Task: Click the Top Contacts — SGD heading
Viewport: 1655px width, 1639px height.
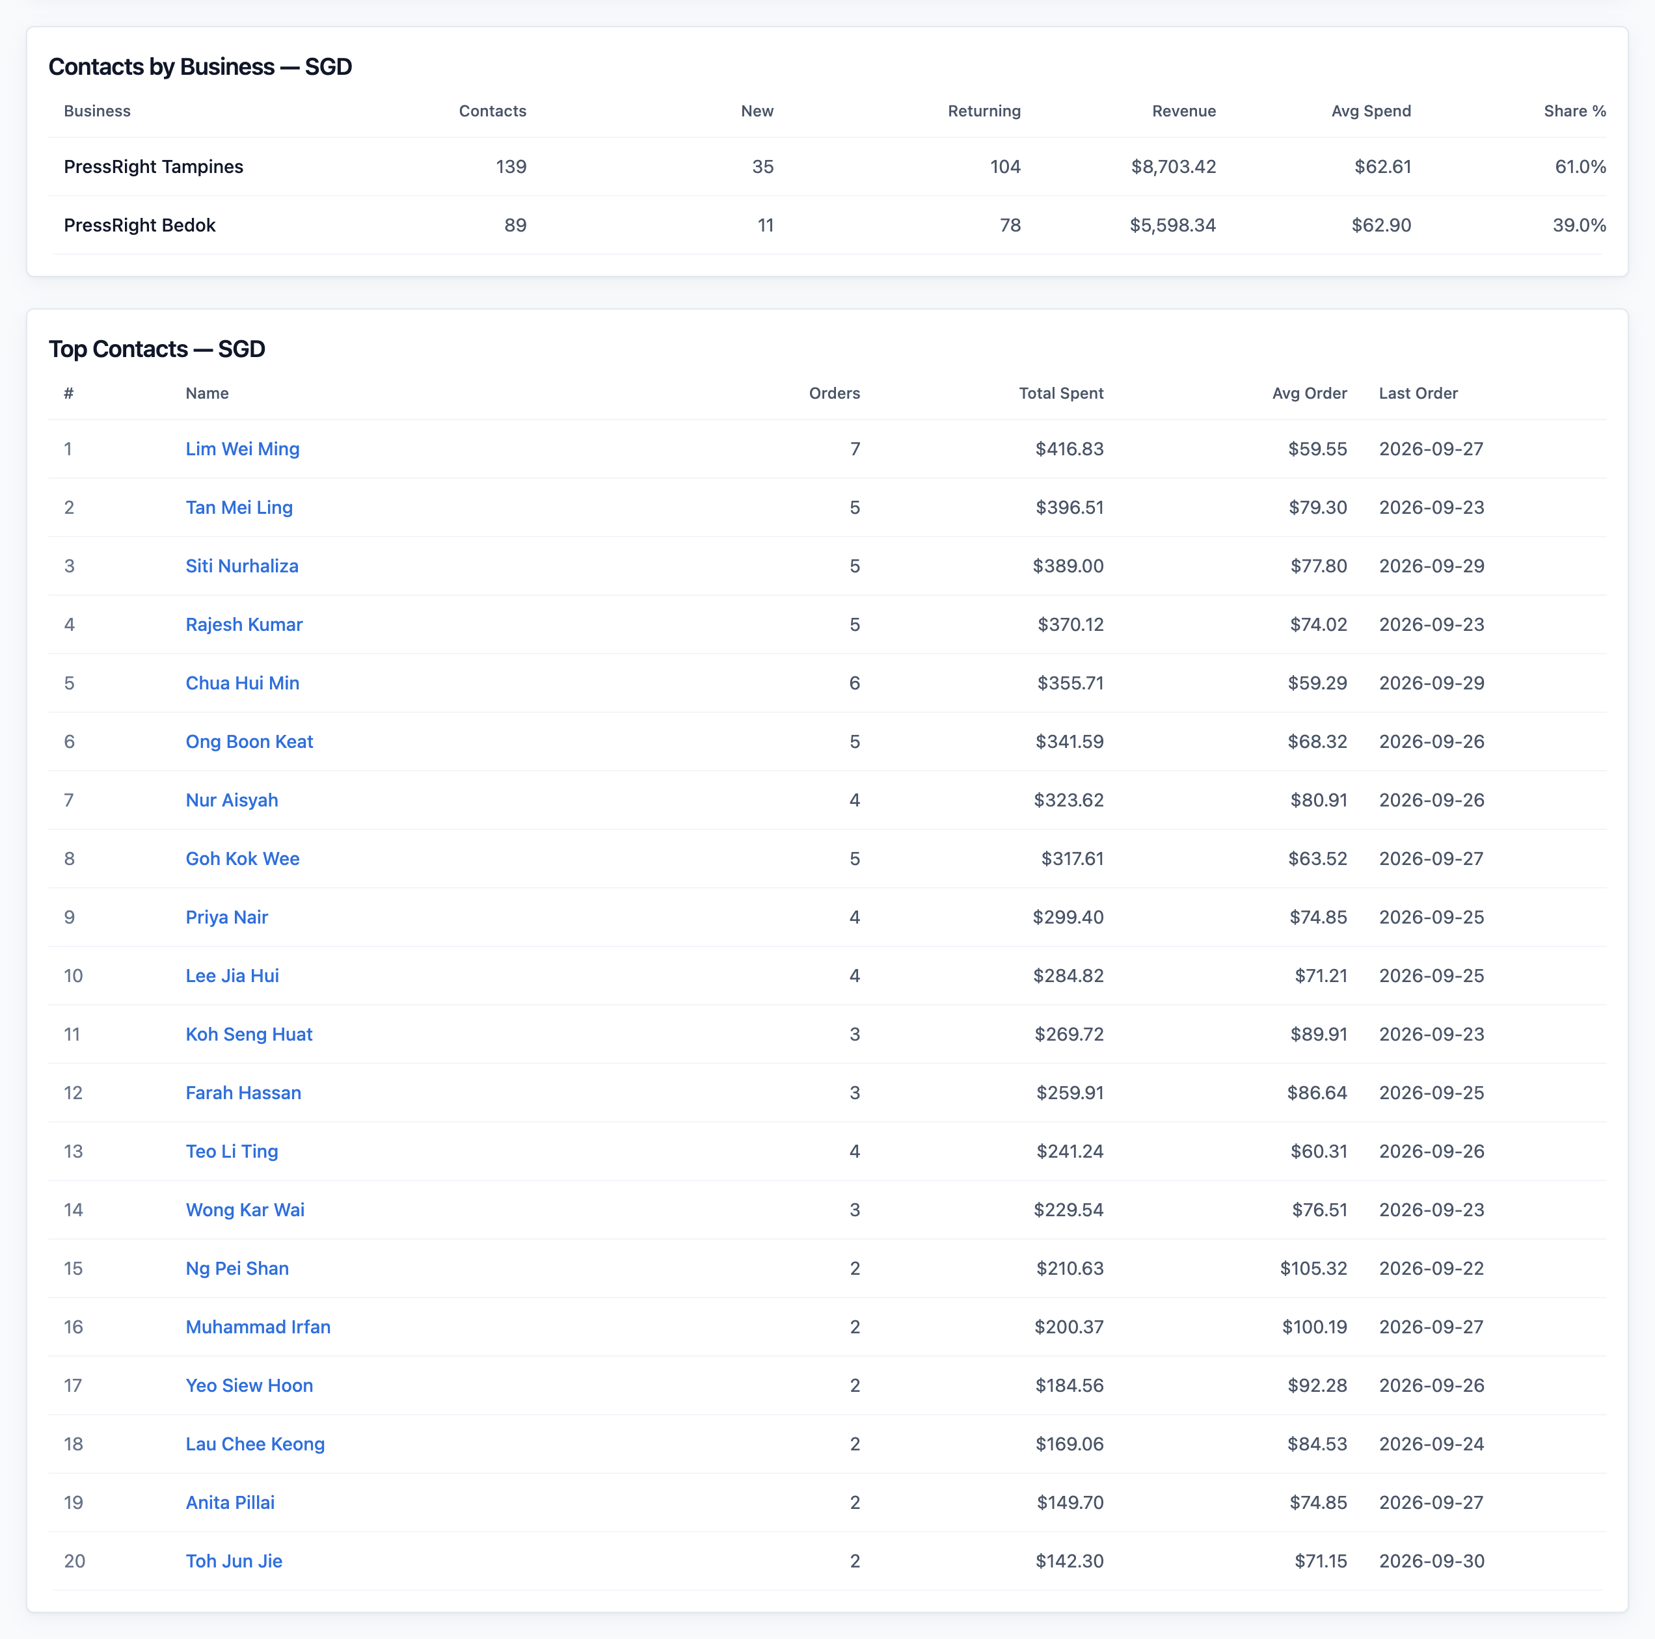Action: click(157, 349)
